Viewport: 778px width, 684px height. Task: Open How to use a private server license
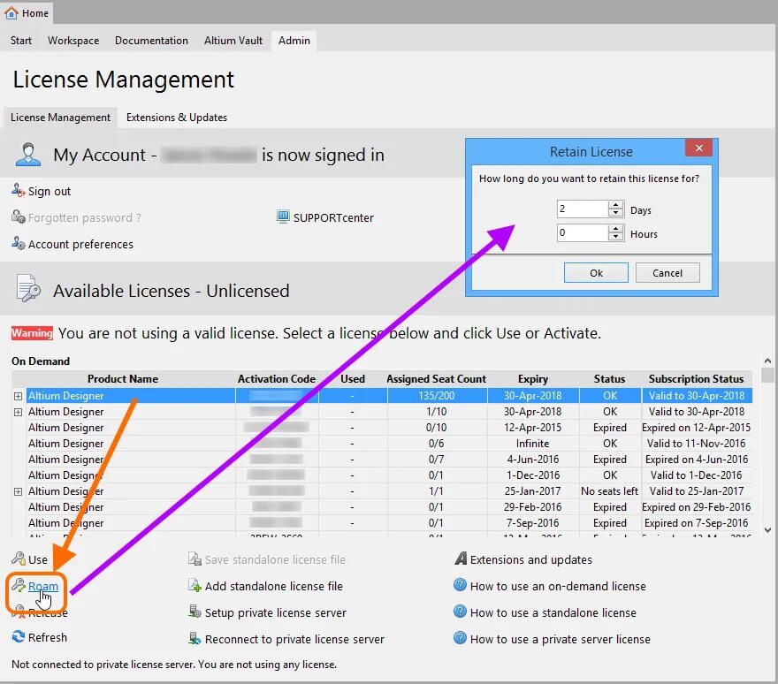tap(560, 639)
